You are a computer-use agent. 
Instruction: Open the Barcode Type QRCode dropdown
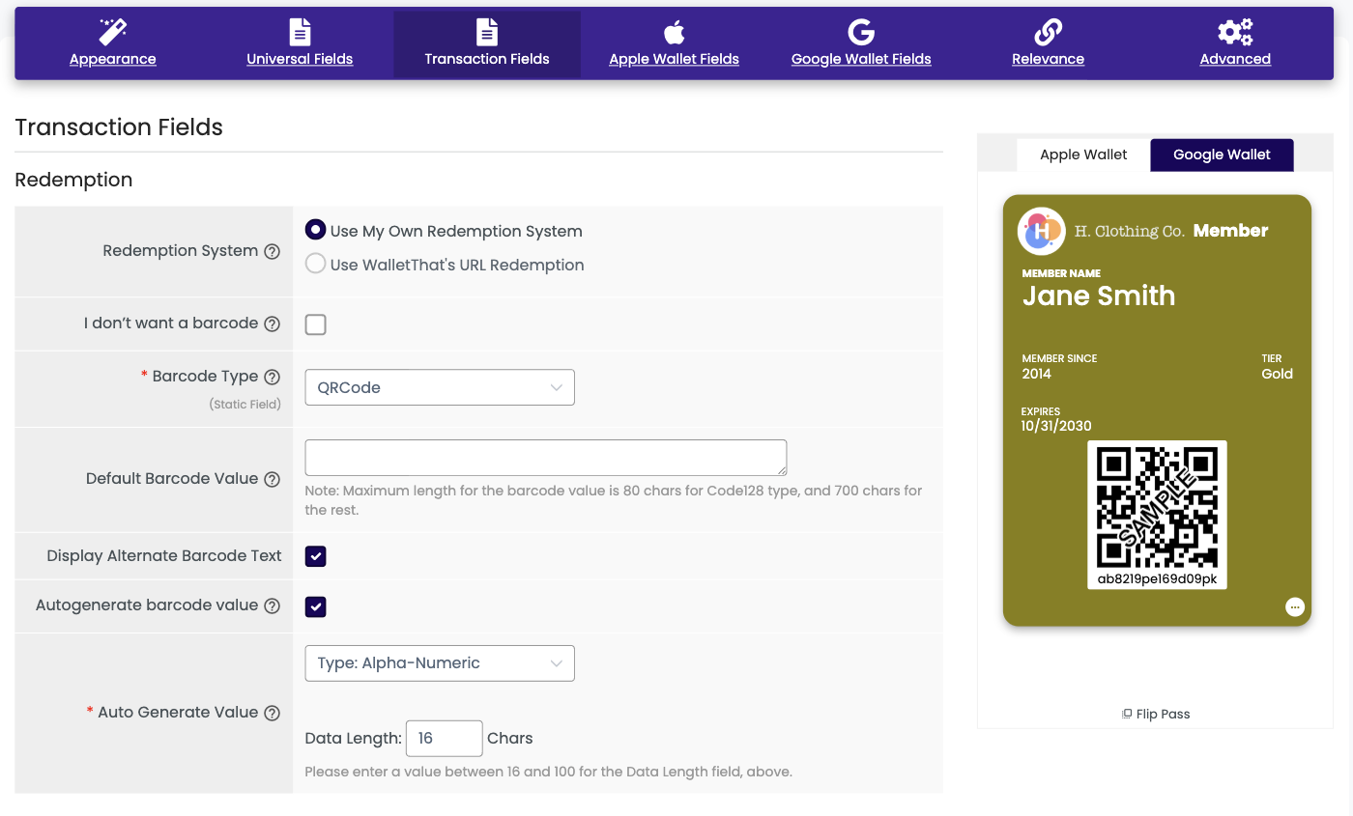tap(440, 387)
